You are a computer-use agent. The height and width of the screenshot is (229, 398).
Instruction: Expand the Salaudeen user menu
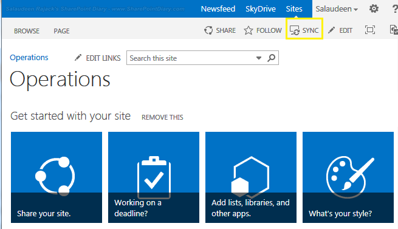tap(337, 9)
